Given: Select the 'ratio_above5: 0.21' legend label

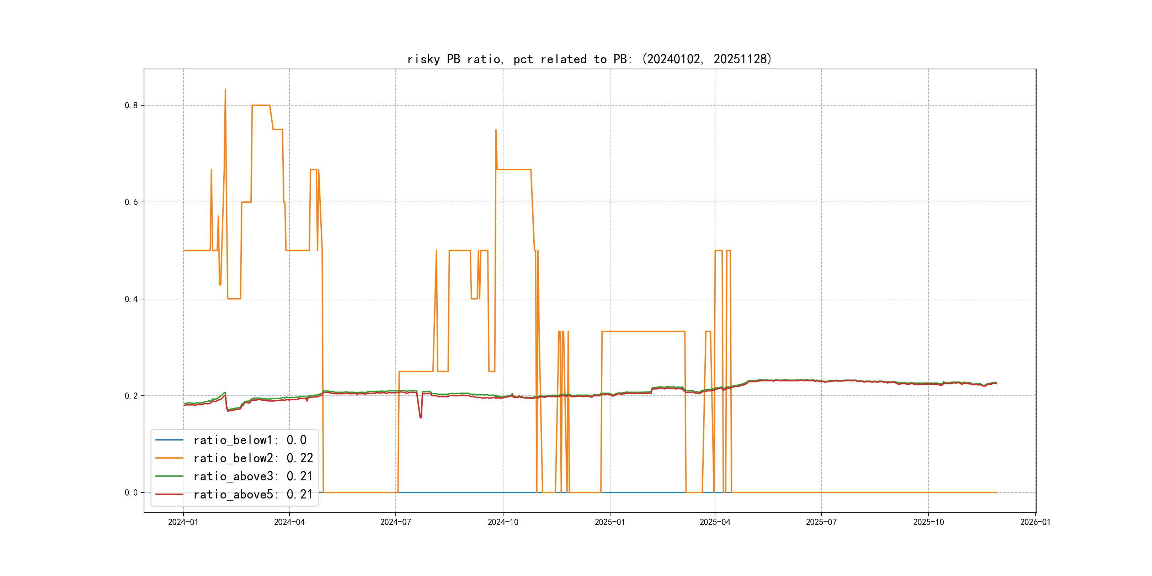Looking at the screenshot, I should 253,494.
